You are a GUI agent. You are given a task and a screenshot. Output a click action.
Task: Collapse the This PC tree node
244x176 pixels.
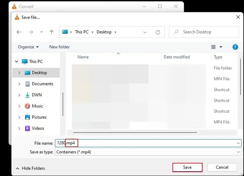tap(16, 62)
